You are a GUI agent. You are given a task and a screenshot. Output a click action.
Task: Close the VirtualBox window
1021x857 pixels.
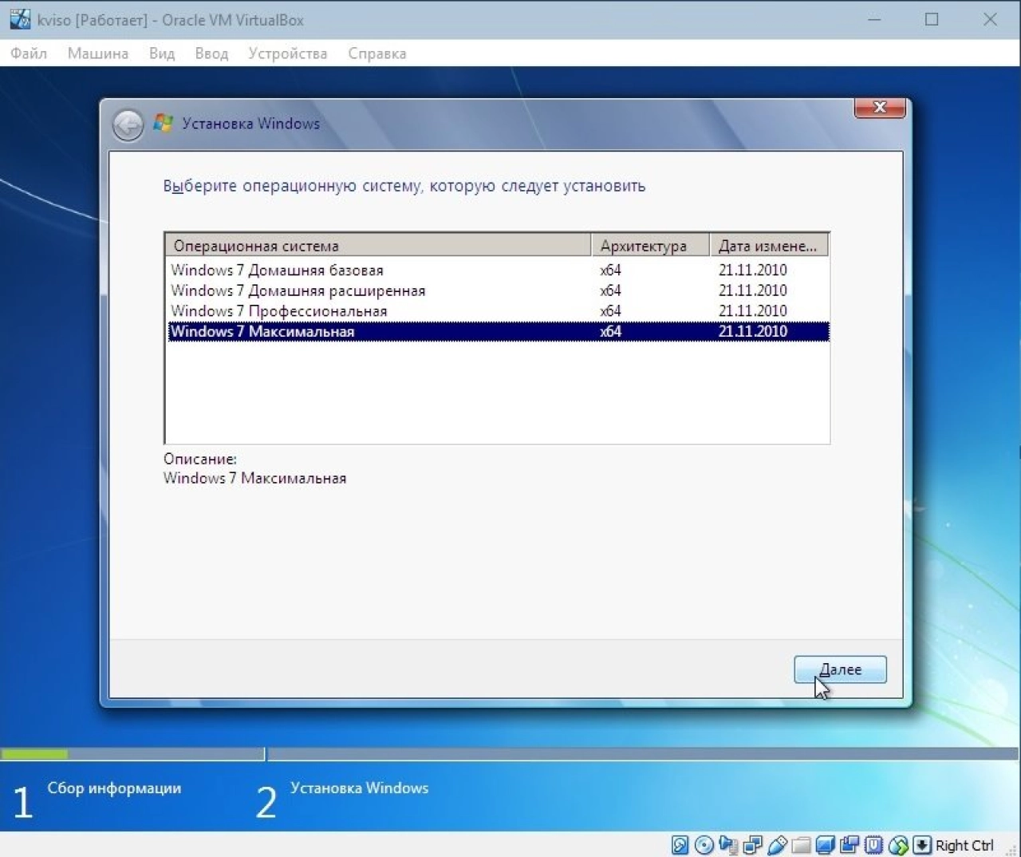coord(990,19)
